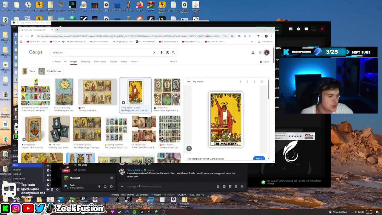Switch to the All results tab
This screenshot has width=382, height=215.
coord(65,62)
